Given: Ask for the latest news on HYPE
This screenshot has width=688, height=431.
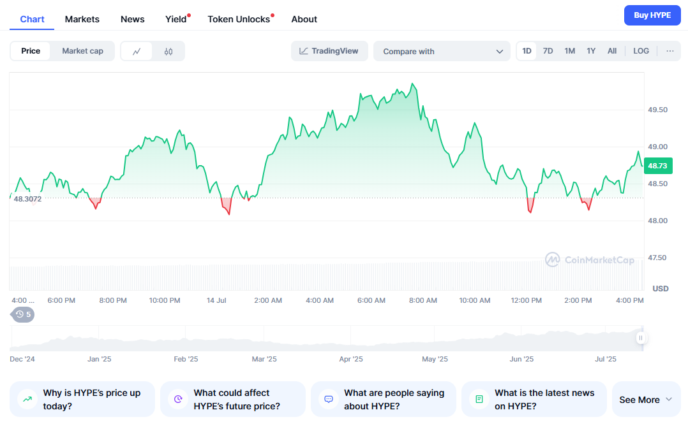Looking at the screenshot, I should tap(534, 399).
